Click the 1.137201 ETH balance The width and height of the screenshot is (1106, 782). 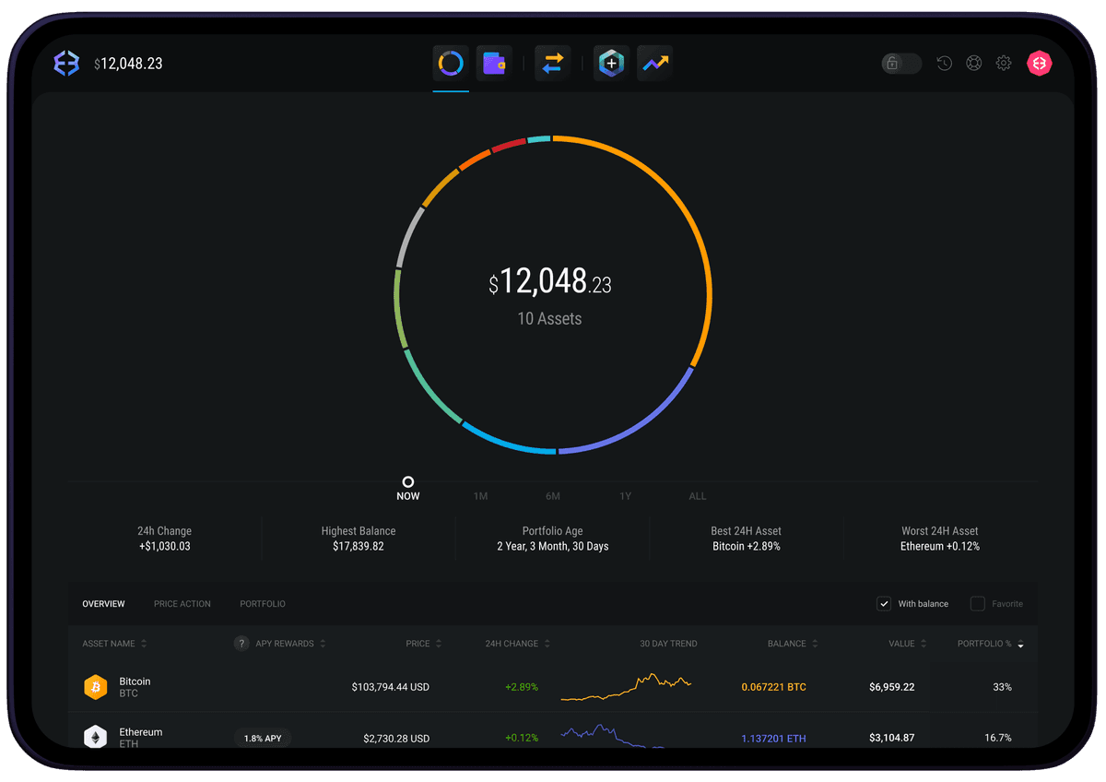pyautogui.click(x=774, y=739)
